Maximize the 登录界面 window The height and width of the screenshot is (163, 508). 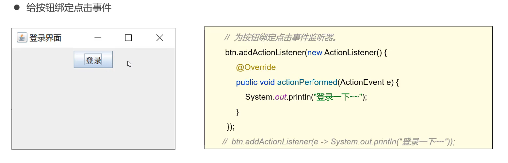[128, 38]
